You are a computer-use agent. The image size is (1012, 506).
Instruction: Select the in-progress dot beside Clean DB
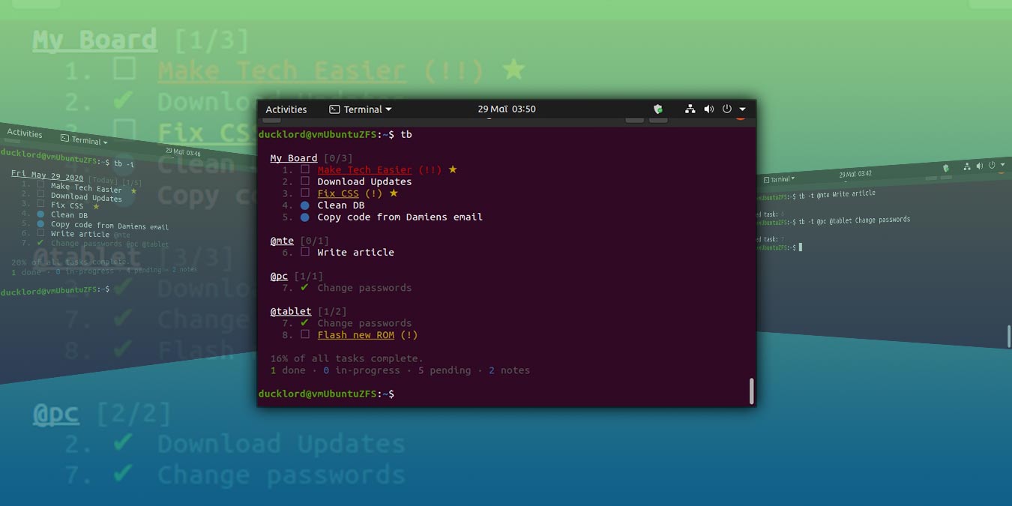[x=304, y=205]
